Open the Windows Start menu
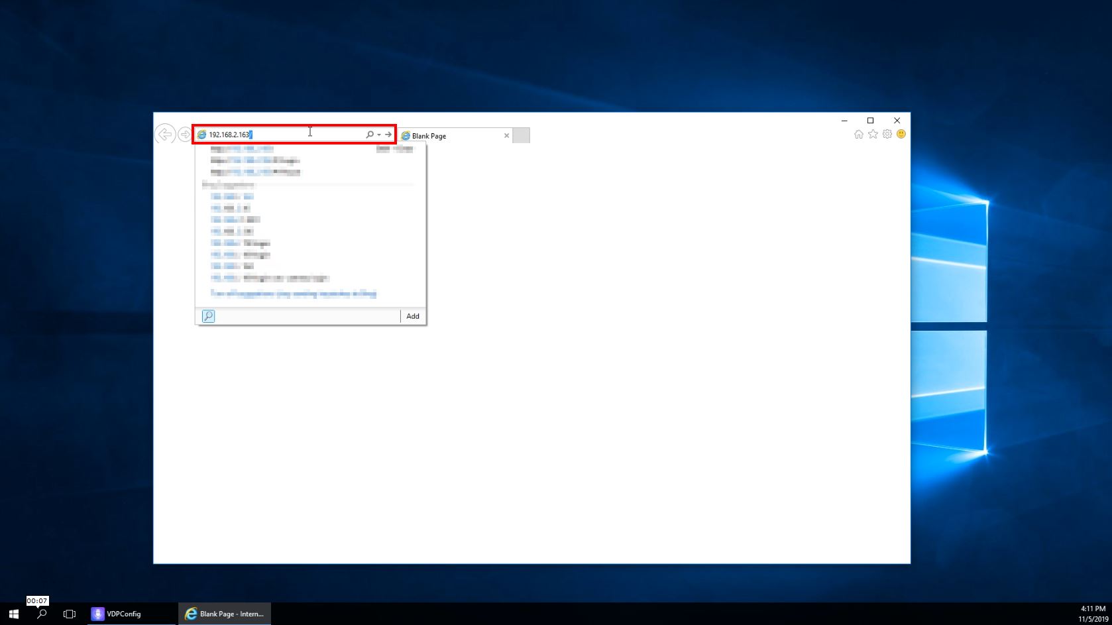The height and width of the screenshot is (625, 1112). click(x=13, y=614)
